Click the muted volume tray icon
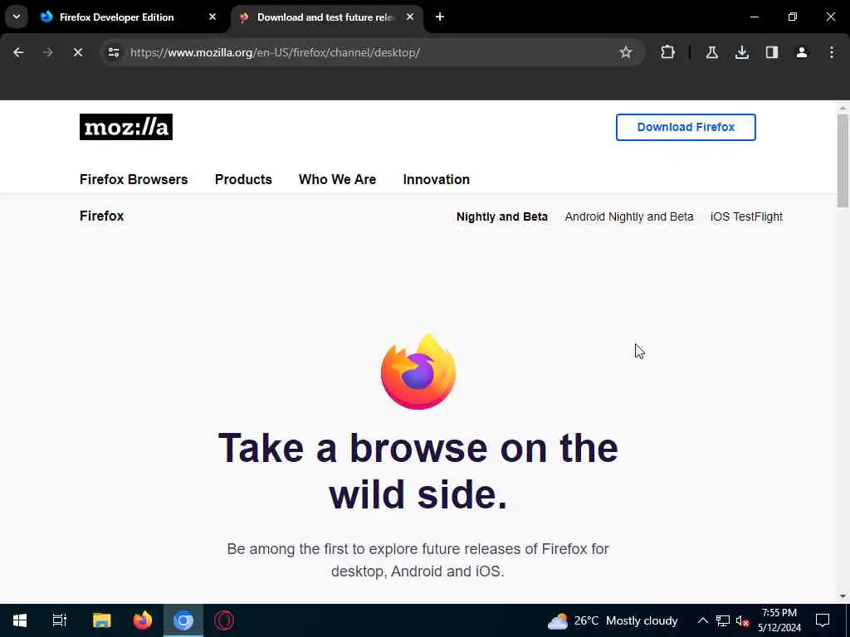This screenshot has width=850, height=637. (742, 620)
